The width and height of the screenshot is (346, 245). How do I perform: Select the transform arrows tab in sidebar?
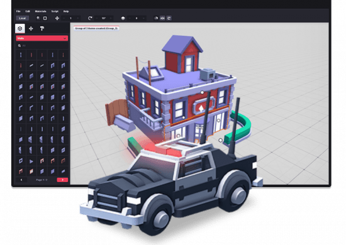coord(31,28)
